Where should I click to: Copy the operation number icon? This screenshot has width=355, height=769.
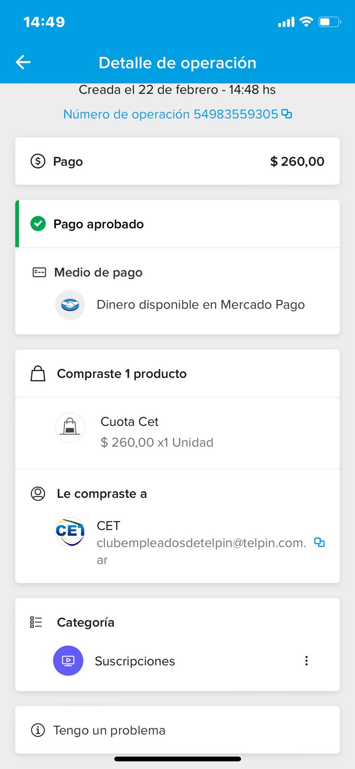coord(287,114)
